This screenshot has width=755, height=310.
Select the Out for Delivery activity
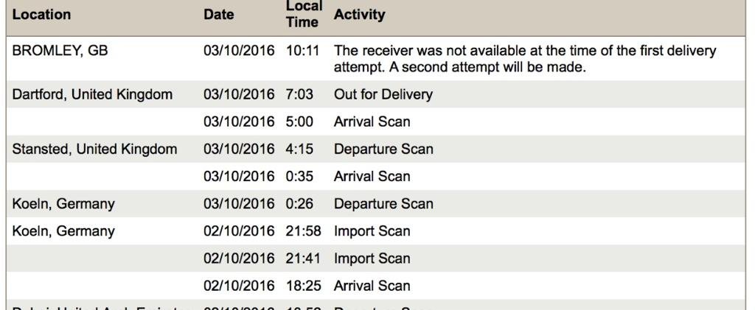click(383, 94)
